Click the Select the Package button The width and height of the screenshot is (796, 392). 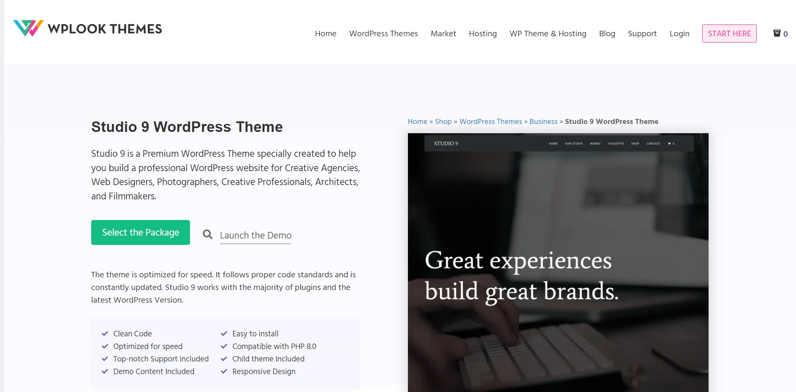141,232
